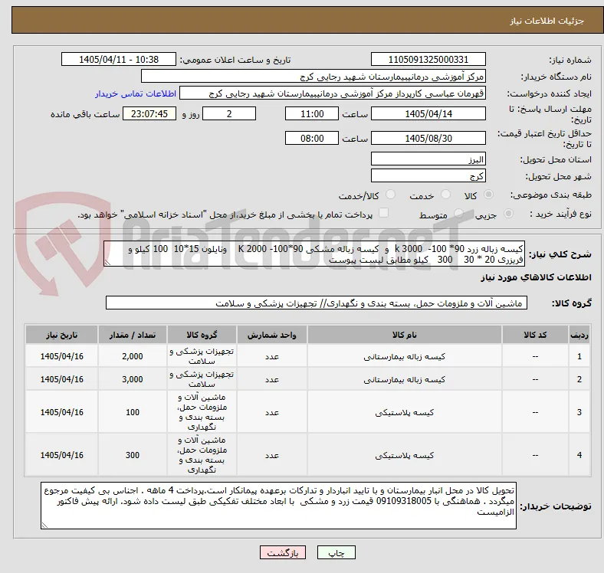Click the resize grip of buyer notes box
The height and width of the screenshot is (573, 604).
point(44,525)
